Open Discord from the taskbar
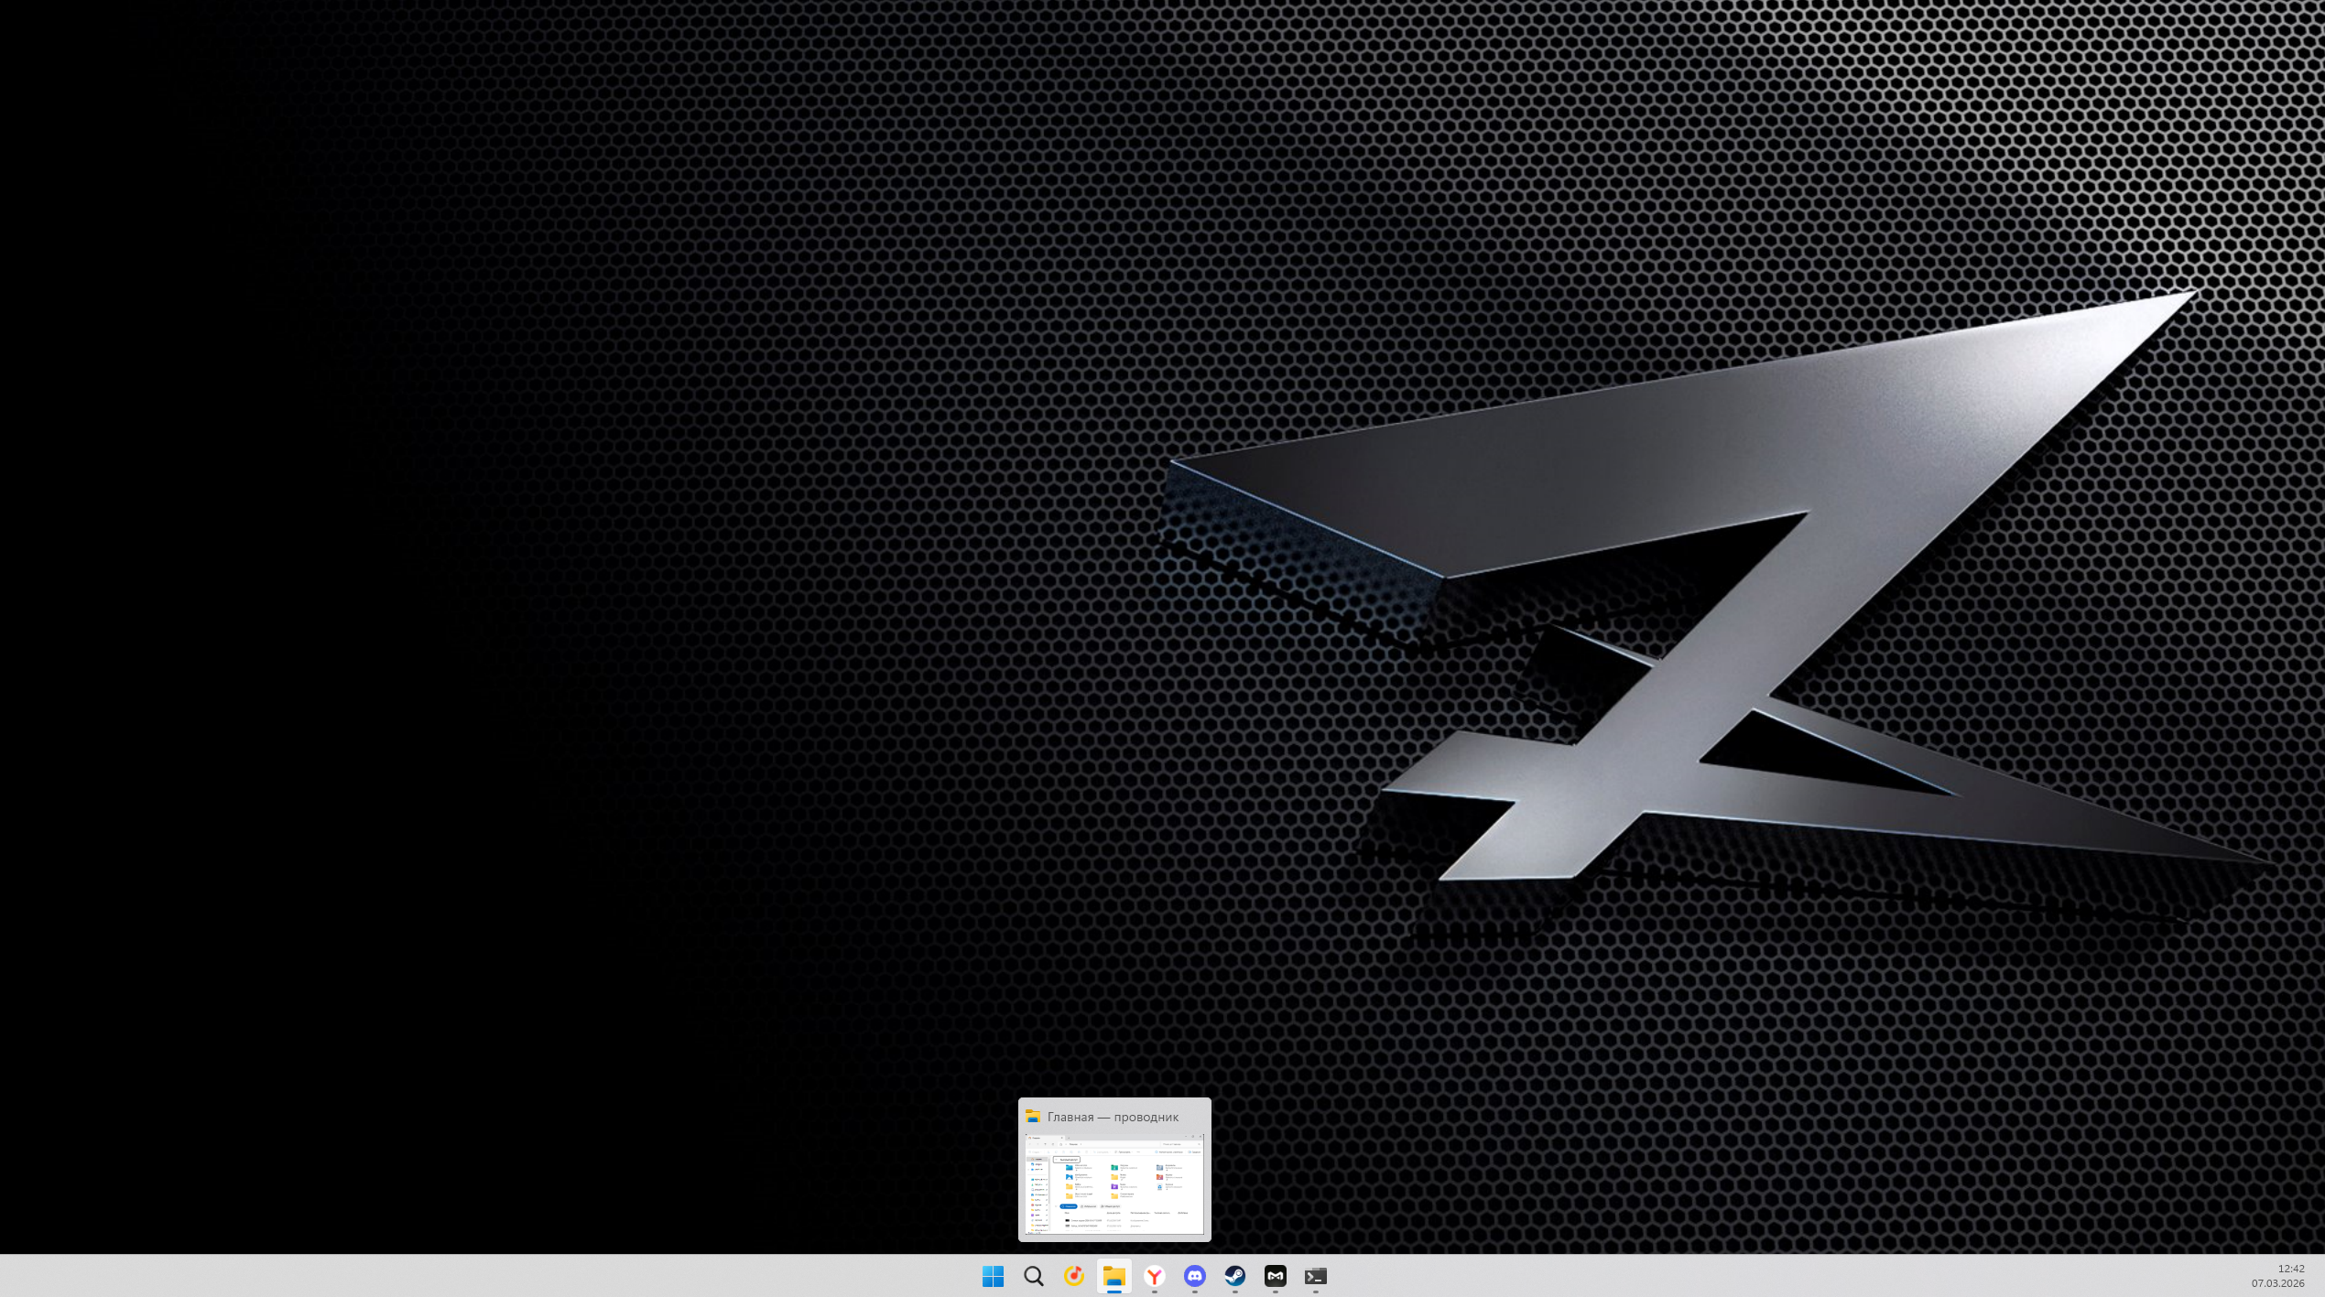The height and width of the screenshot is (1297, 2325). coord(1195,1276)
